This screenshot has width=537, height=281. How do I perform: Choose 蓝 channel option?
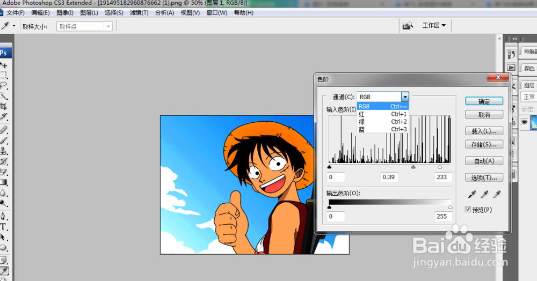pyautogui.click(x=382, y=129)
